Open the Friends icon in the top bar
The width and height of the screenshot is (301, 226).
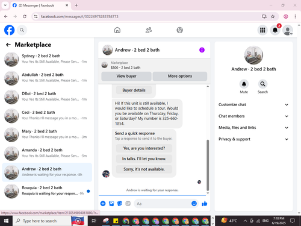click(149, 30)
